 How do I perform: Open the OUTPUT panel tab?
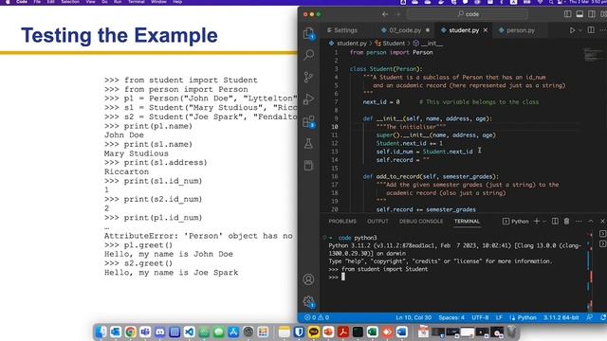coord(377,221)
